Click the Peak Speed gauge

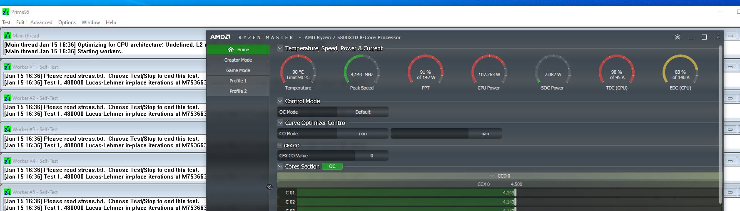pos(362,72)
